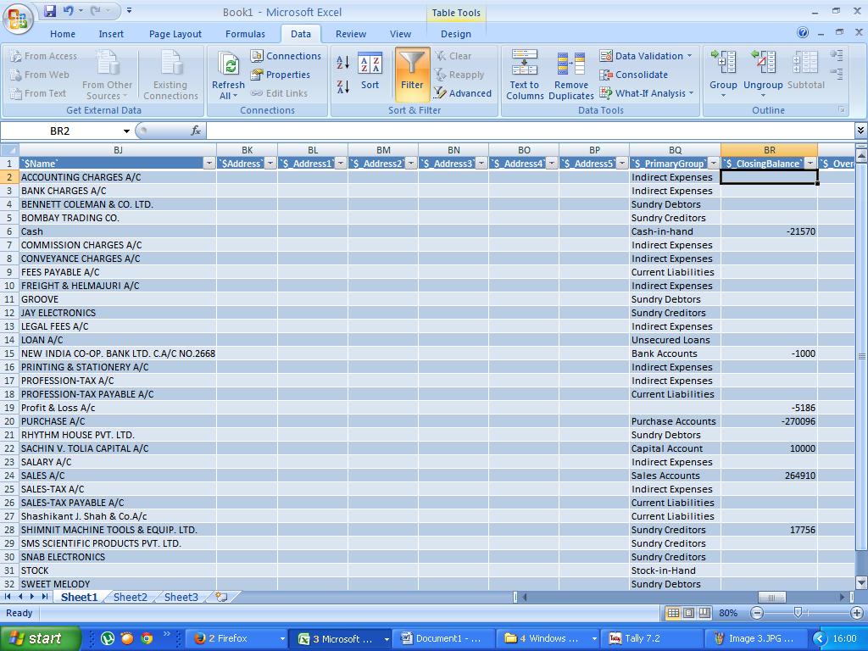Switch to the Formulas ribbon tab
Screen dimensions: 868x651
coord(245,34)
